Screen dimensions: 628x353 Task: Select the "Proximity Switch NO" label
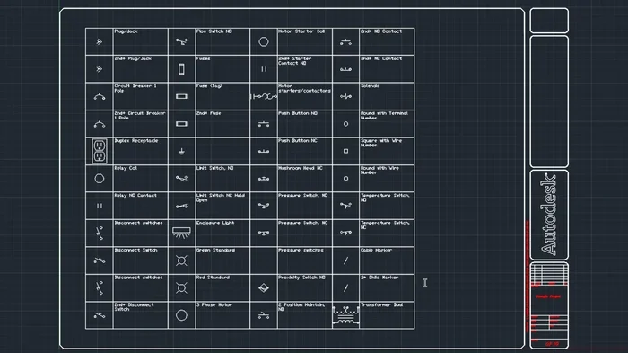[x=301, y=278]
